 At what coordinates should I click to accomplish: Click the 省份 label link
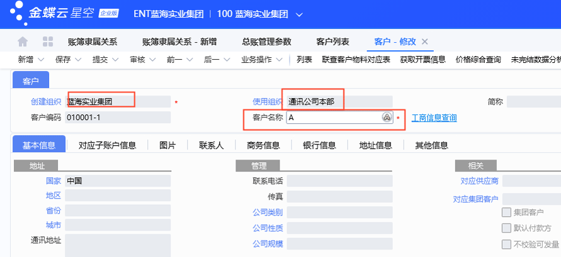tap(54, 211)
